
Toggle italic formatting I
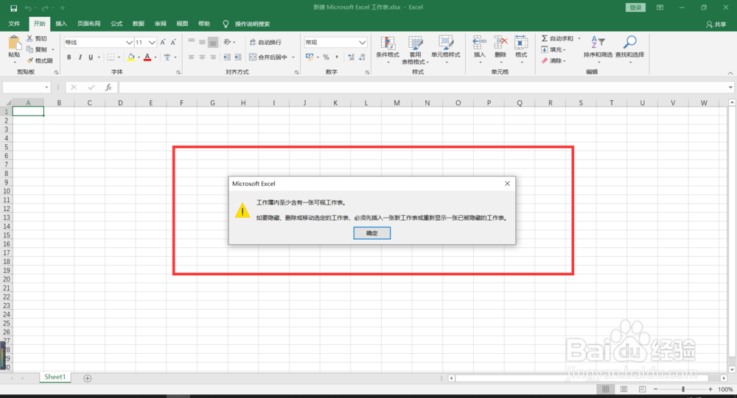click(x=80, y=57)
